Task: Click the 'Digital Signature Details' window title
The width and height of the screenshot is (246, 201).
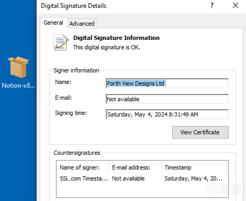Action: pyautogui.click(x=74, y=6)
